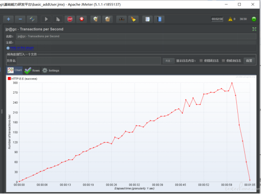Click the Browse button beside file name

(x=168, y=61)
